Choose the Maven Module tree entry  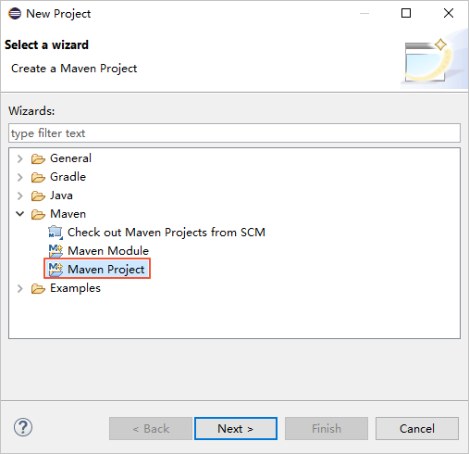[99, 251]
